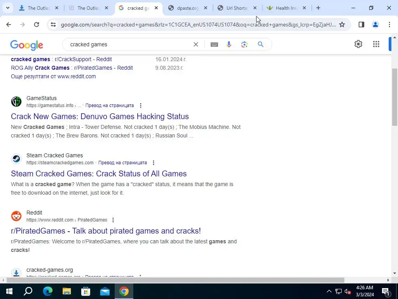Image resolution: width=398 pixels, height=299 pixels.
Task: Open Steam Cracked Games Crack Status result
Action: point(99,174)
